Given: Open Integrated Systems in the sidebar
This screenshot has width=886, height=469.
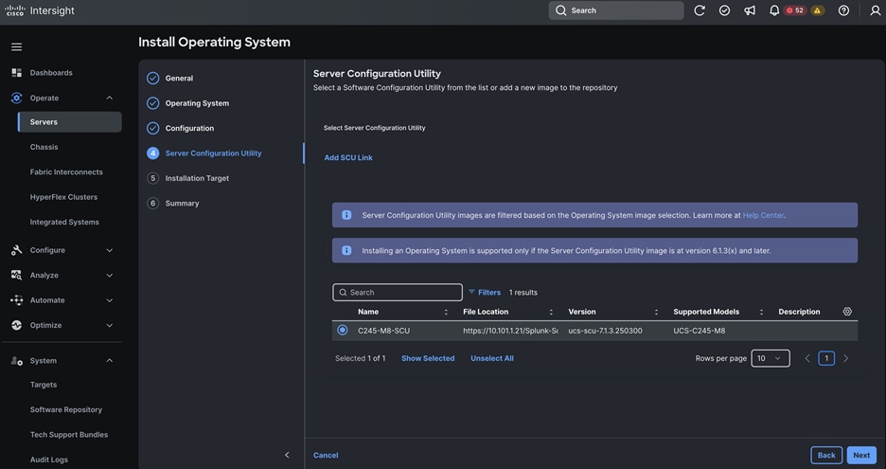Looking at the screenshot, I should (64, 222).
